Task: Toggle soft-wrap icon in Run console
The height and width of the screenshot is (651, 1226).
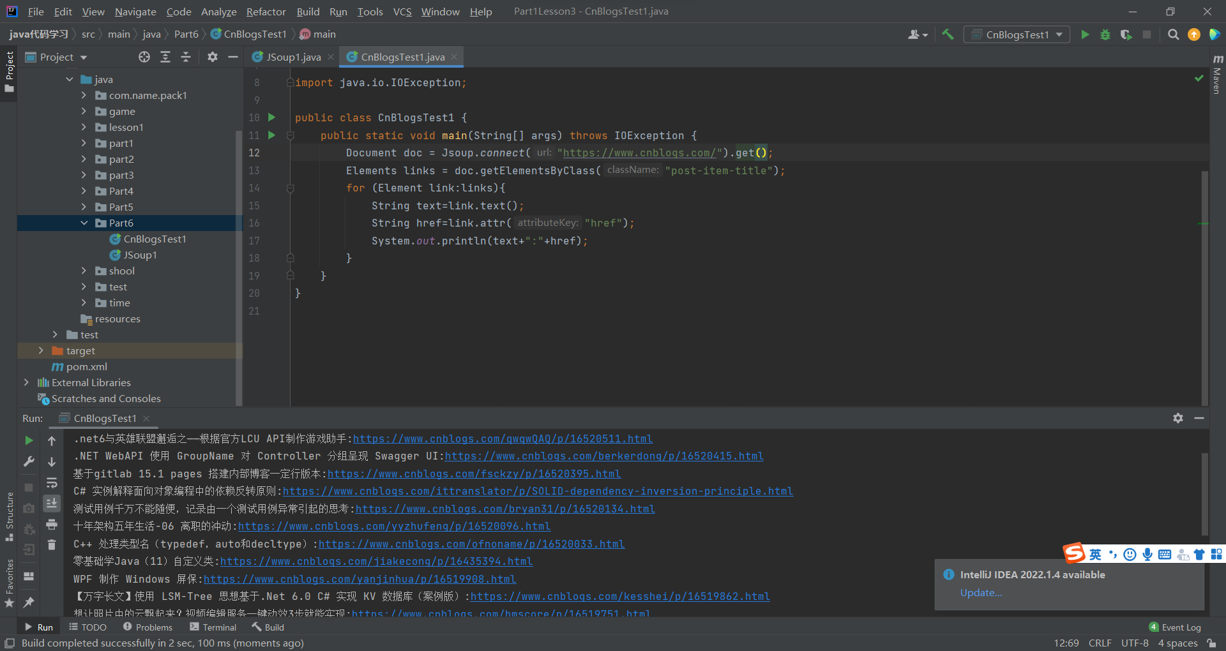Action: [52, 483]
